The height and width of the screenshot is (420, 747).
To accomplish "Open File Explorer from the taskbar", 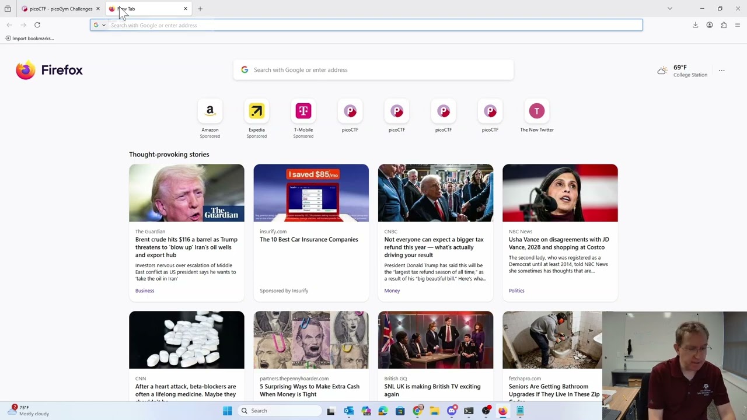I will click(434, 411).
